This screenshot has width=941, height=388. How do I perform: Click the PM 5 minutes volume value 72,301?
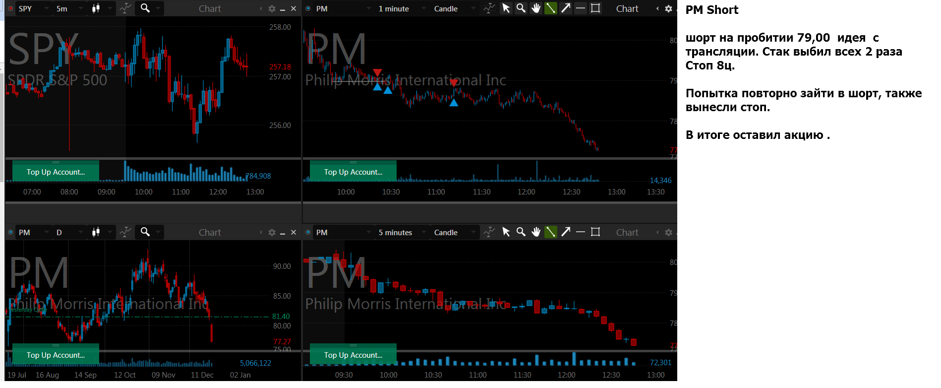(x=660, y=362)
